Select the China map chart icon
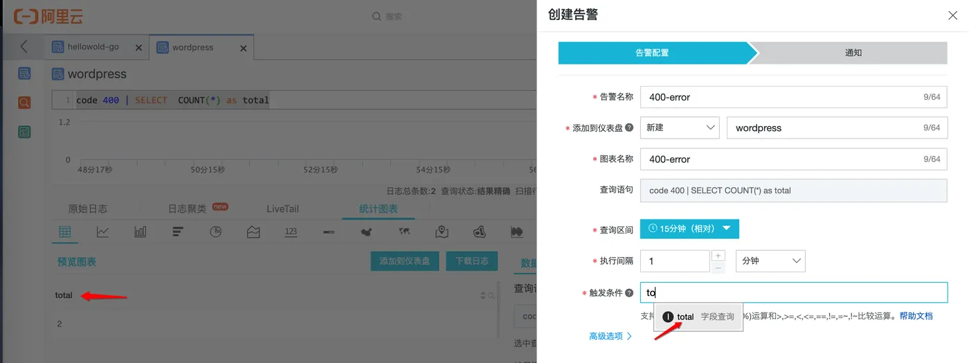 (366, 232)
